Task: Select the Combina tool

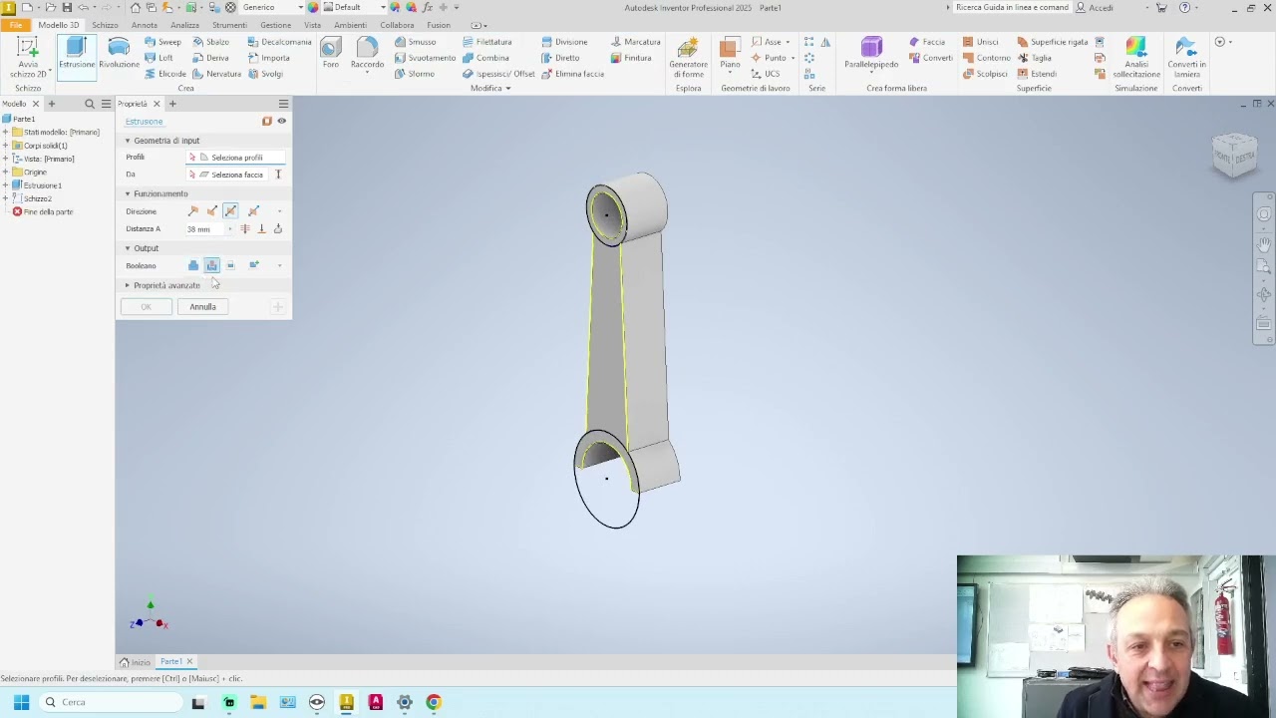Action: tap(485, 58)
